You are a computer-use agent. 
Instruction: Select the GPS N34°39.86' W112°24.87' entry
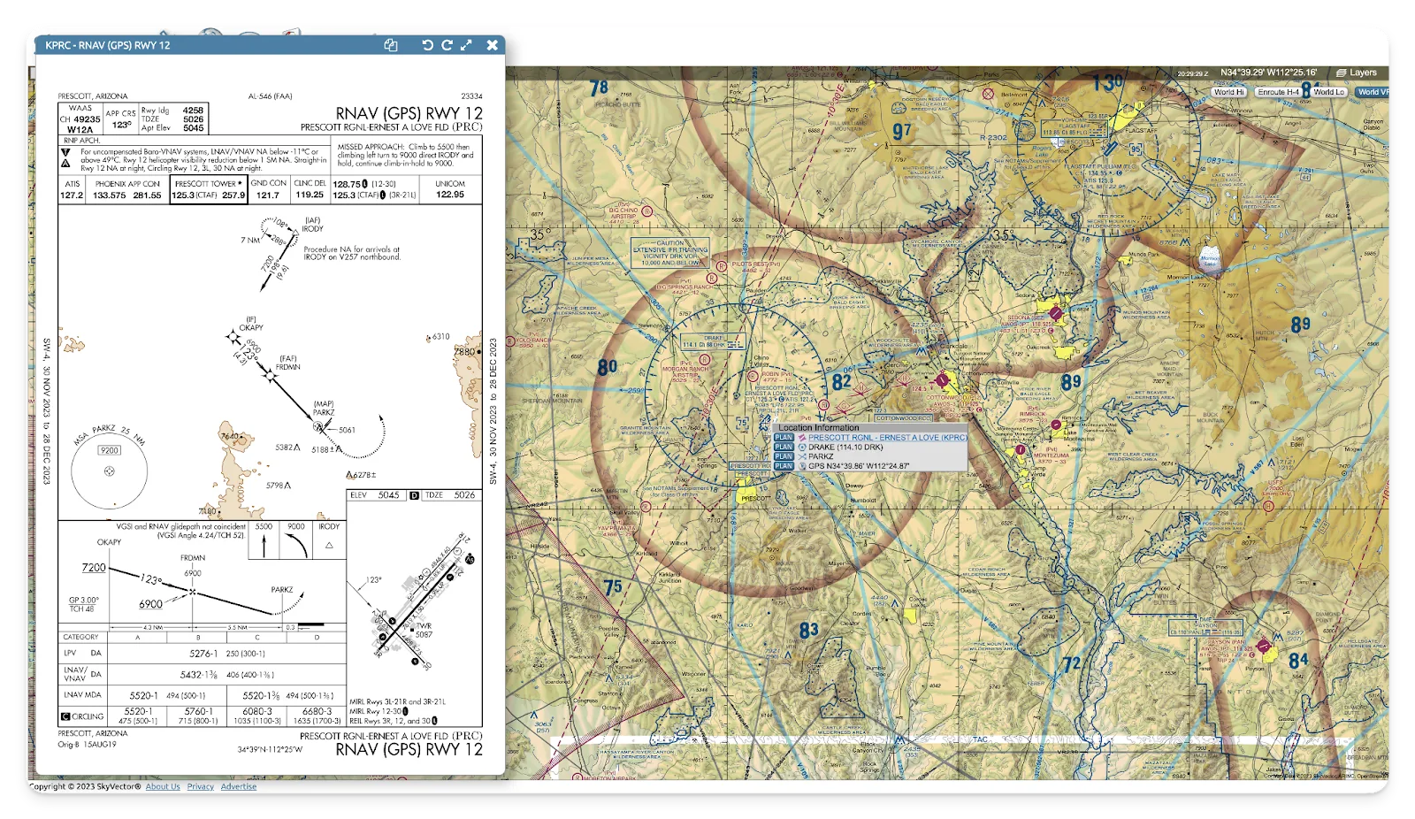pos(859,466)
